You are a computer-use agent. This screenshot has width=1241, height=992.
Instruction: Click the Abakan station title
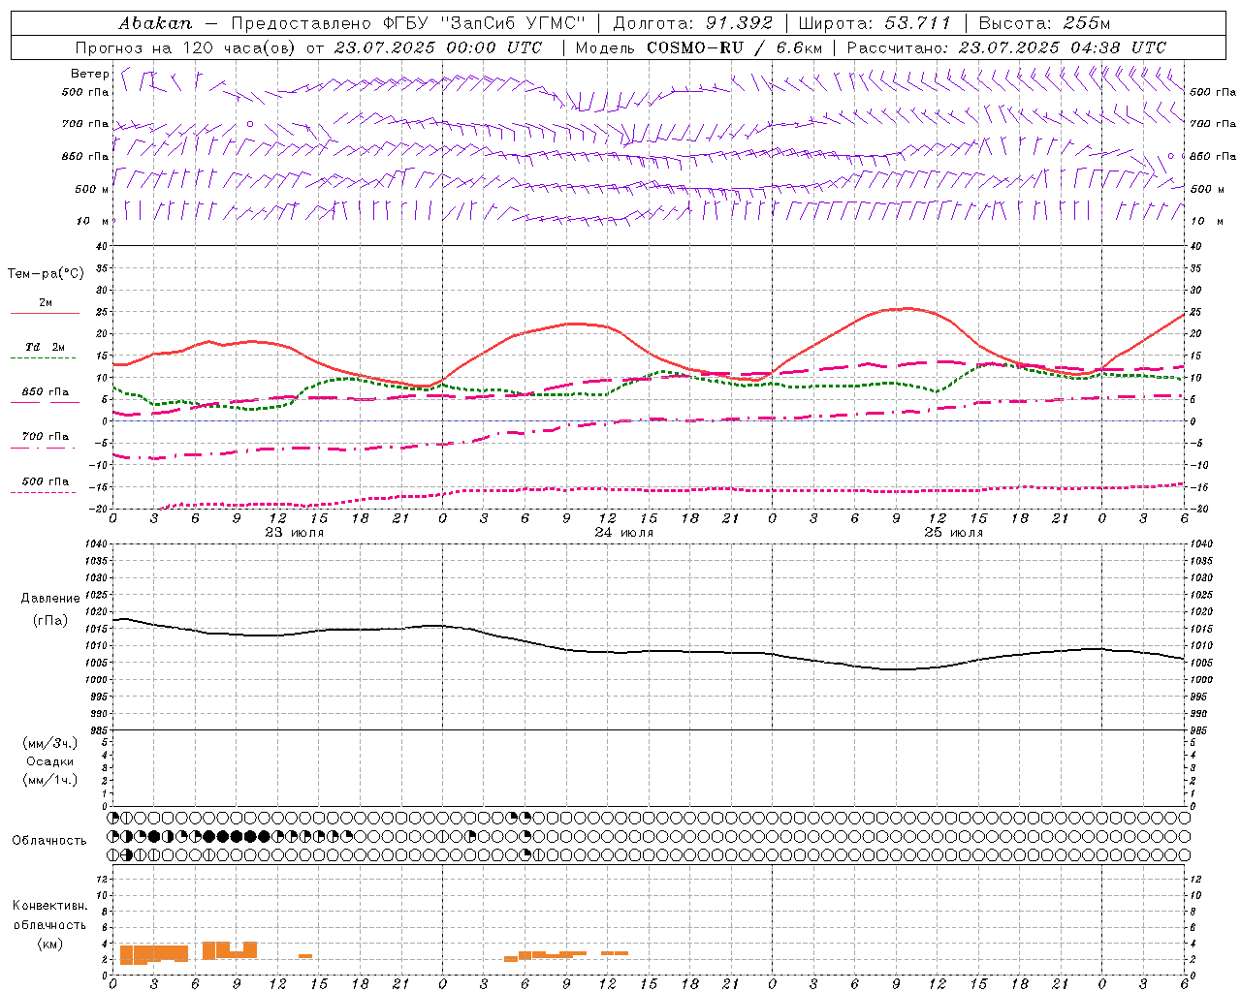pos(155,23)
